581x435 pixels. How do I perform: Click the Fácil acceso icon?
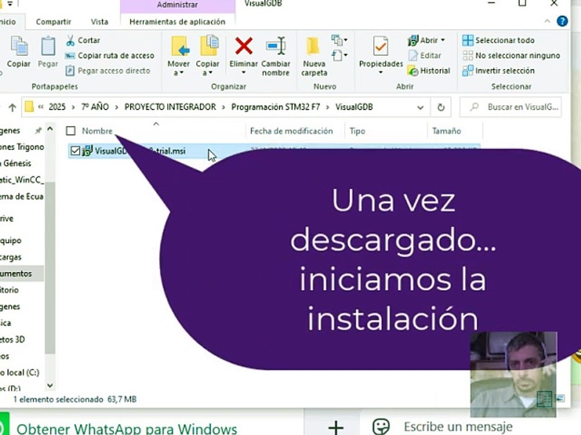tap(337, 56)
